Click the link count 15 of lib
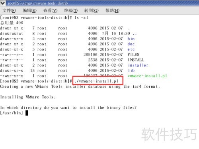 tap(32, 71)
